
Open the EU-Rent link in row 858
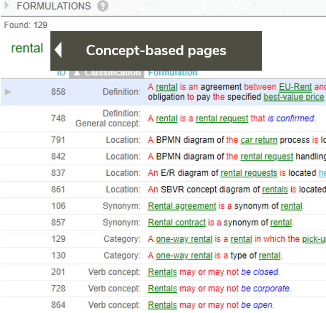tap(295, 87)
